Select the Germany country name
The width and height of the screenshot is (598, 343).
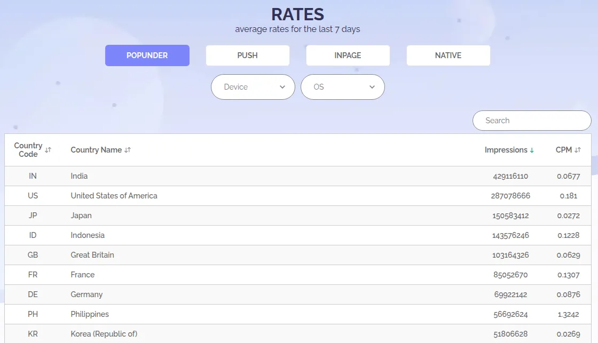coord(86,294)
